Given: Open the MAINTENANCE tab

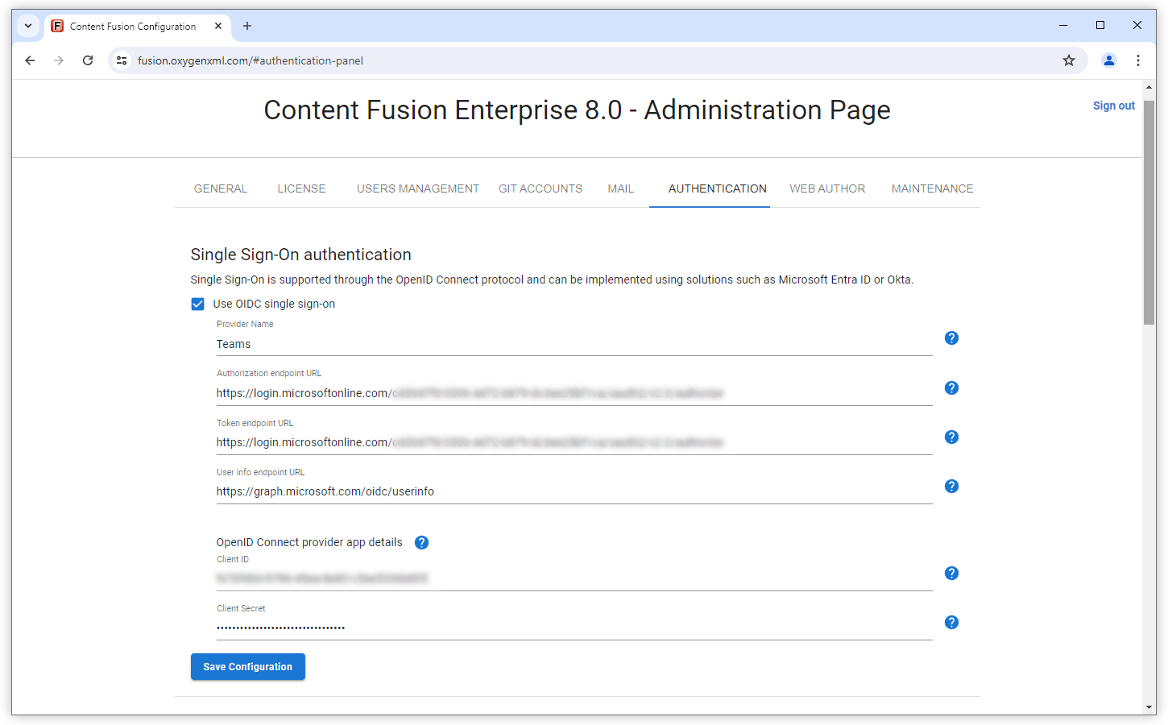Looking at the screenshot, I should click(932, 188).
